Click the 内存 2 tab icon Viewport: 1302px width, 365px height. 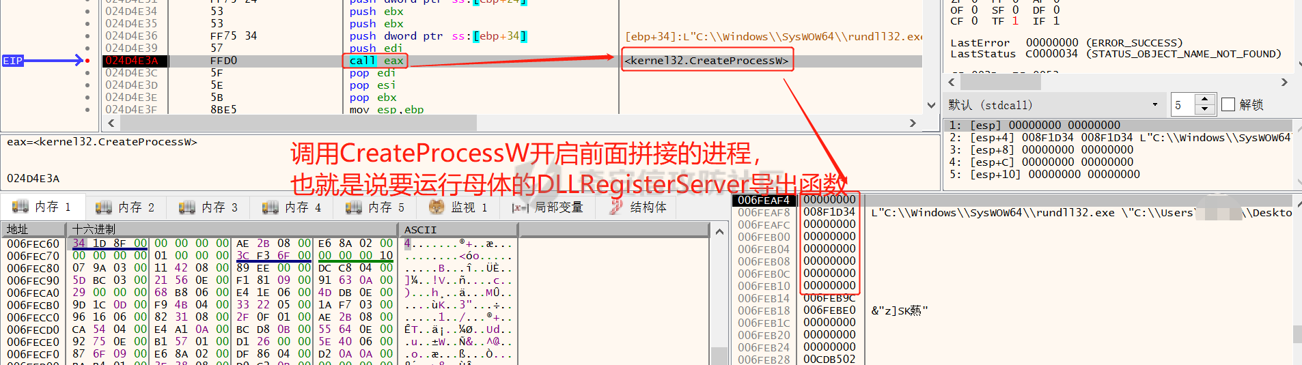(103, 207)
